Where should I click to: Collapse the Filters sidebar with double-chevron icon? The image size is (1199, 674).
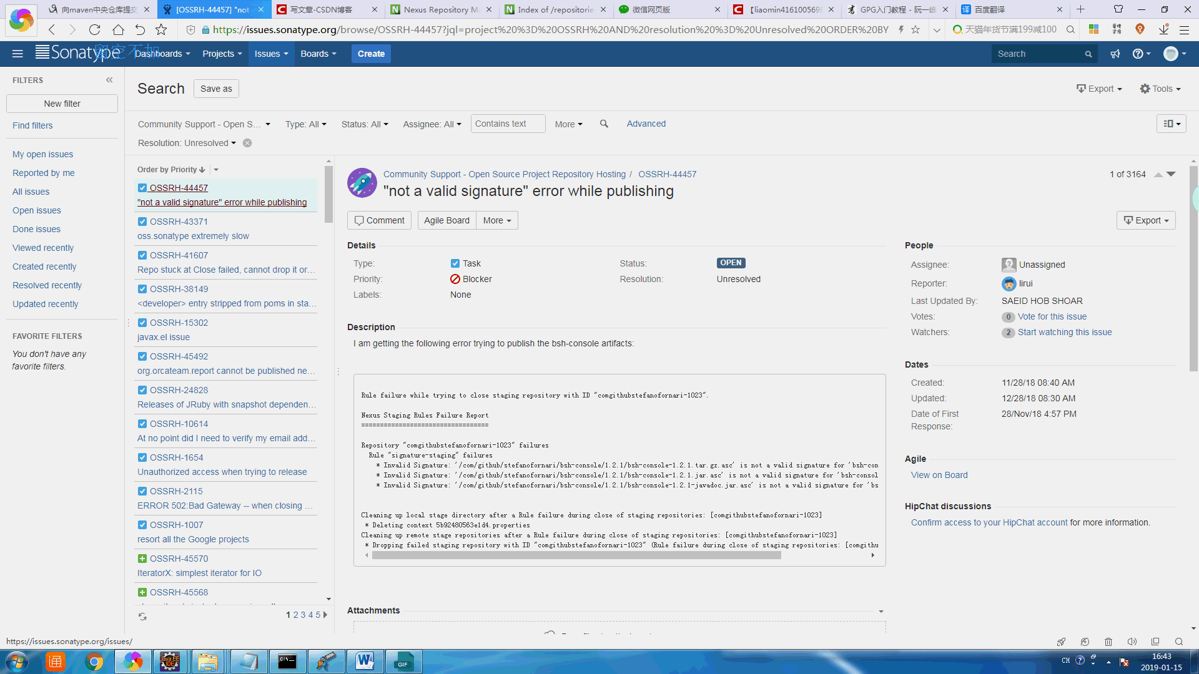109,80
